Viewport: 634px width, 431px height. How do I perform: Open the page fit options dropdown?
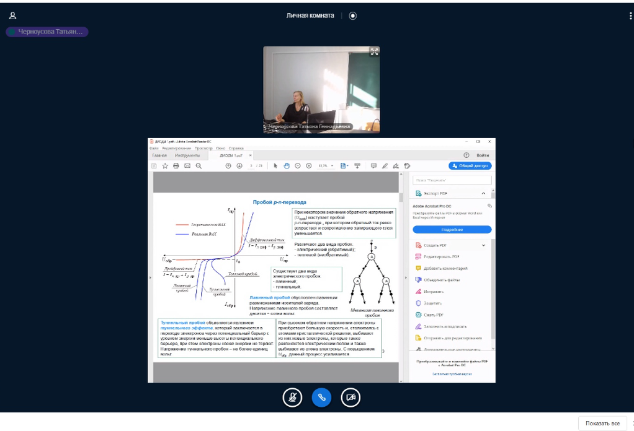pyautogui.click(x=344, y=166)
